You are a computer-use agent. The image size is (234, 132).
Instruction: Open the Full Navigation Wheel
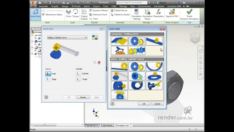click(x=200, y=51)
